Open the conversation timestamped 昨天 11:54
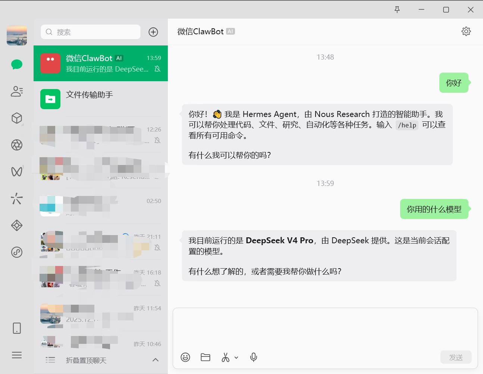Screen dimensions: 483x374 coord(101,314)
